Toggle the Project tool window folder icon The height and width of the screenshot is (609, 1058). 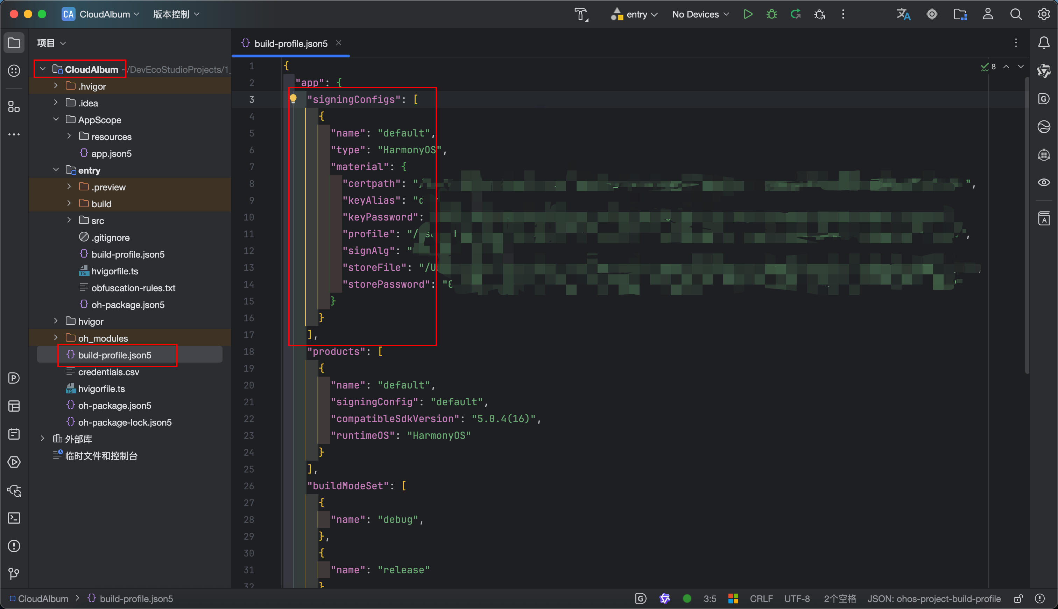point(14,43)
